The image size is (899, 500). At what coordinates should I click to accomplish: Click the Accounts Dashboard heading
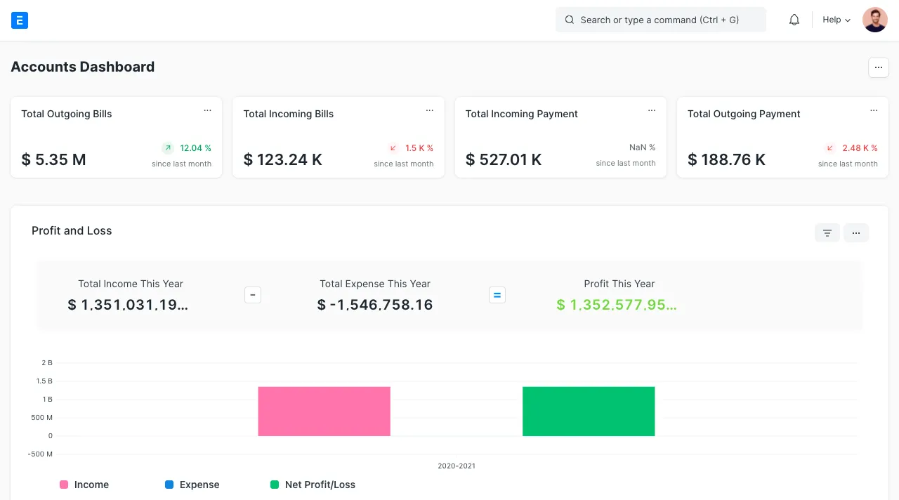click(82, 67)
